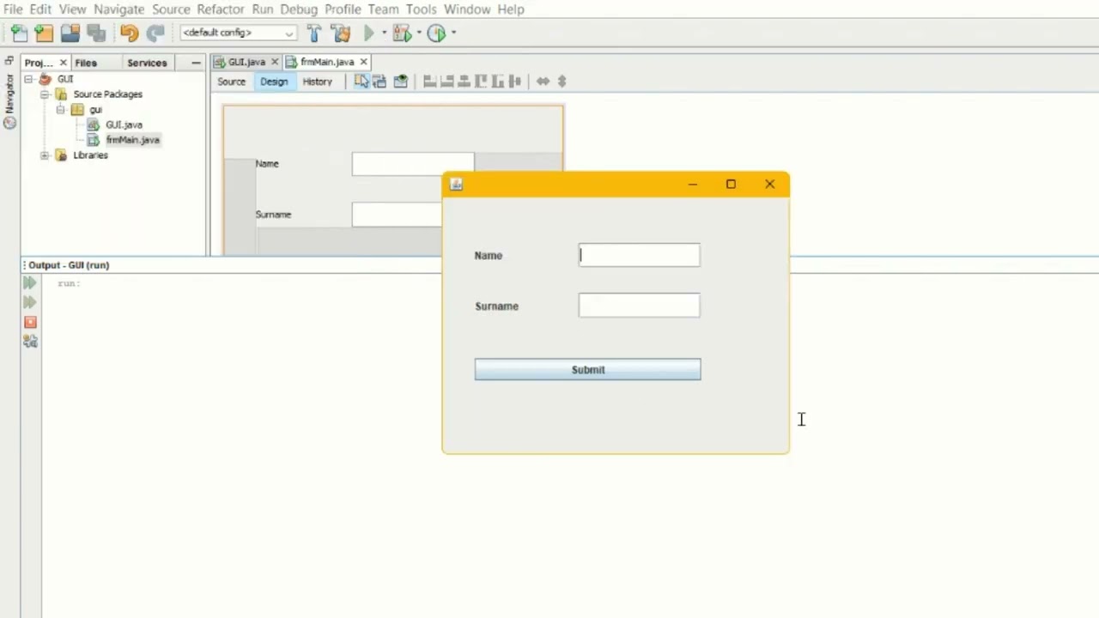Select Libraries in project tree
1099x618 pixels.
[90, 155]
